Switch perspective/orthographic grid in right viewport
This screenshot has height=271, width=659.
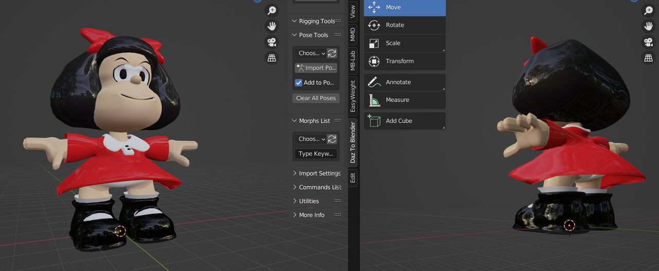[648, 58]
